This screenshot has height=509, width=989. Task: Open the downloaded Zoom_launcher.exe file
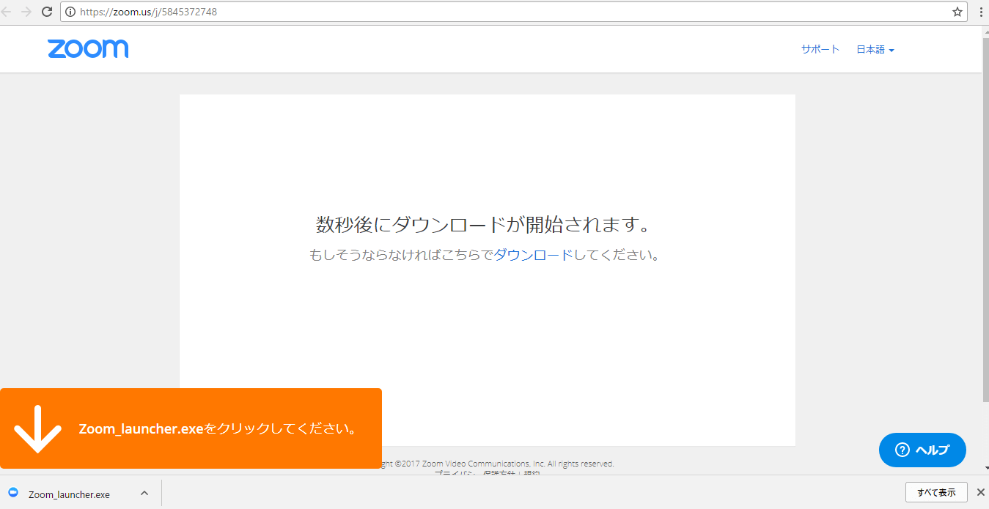tap(69, 494)
